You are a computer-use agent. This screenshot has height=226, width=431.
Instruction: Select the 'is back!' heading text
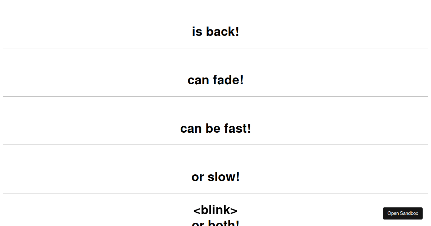(215, 32)
